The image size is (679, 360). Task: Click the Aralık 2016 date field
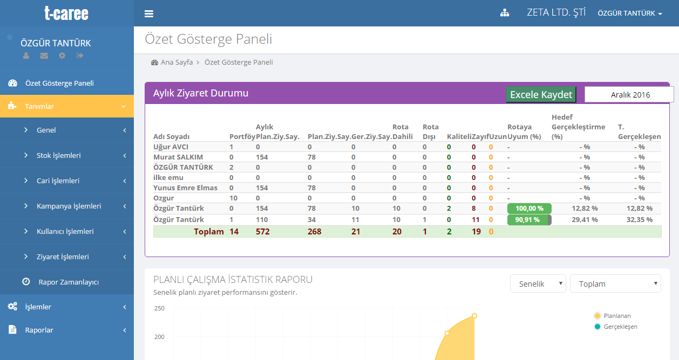click(629, 95)
